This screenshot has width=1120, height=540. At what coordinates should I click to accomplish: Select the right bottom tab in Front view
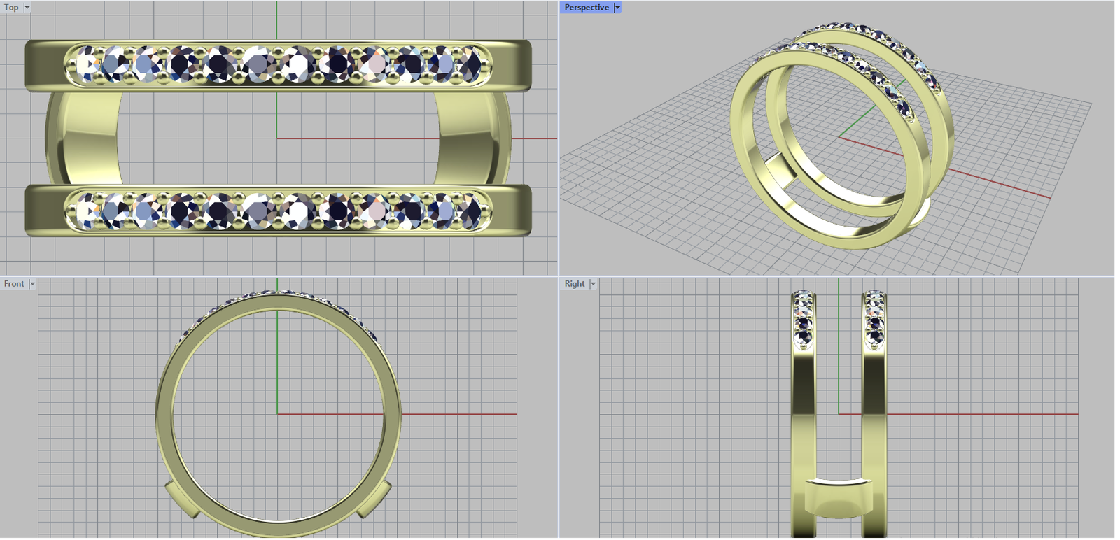pos(374,499)
